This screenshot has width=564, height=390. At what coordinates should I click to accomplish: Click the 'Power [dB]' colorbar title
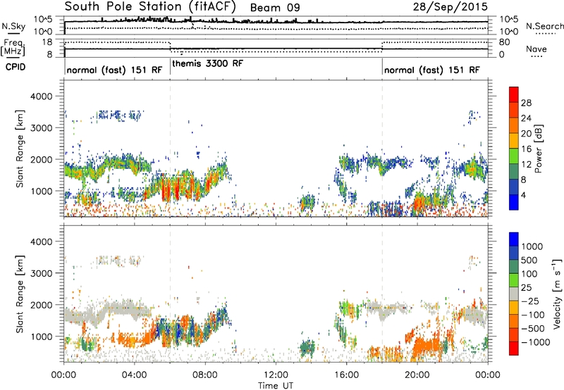tap(539, 149)
